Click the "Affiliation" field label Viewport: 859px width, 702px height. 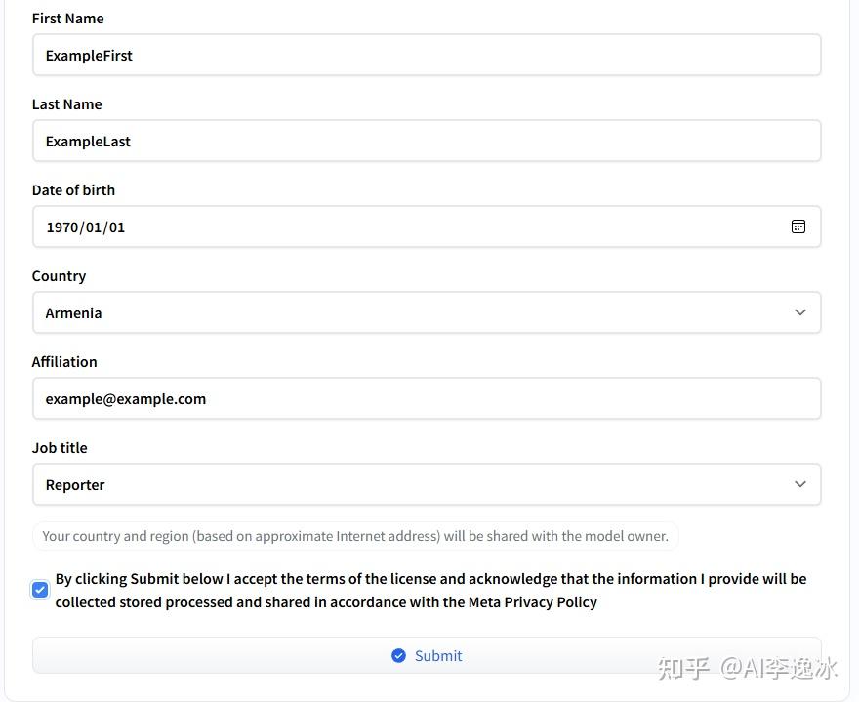pyautogui.click(x=64, y=362)
